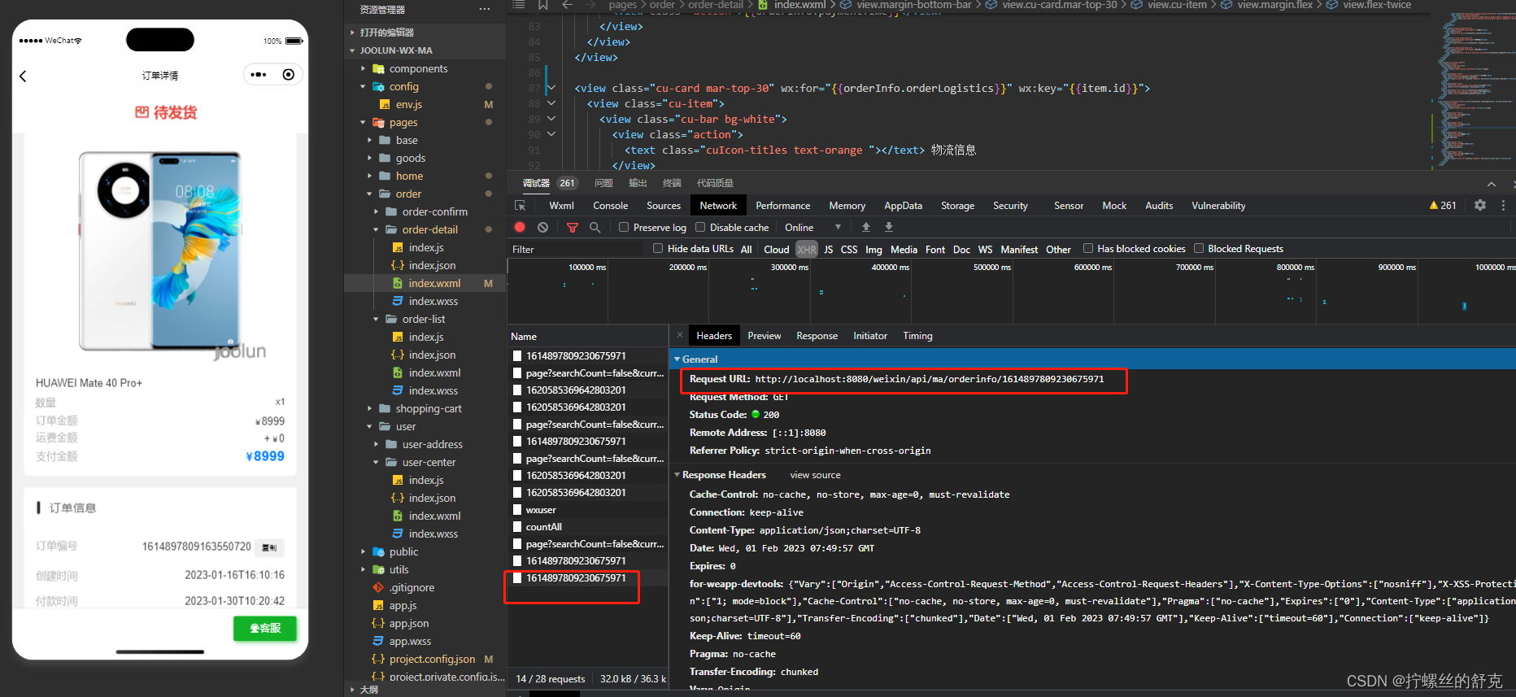The image size is (1516, 697).
Task: Open the Timing tab of request
Action: click(x=917, y=336)
